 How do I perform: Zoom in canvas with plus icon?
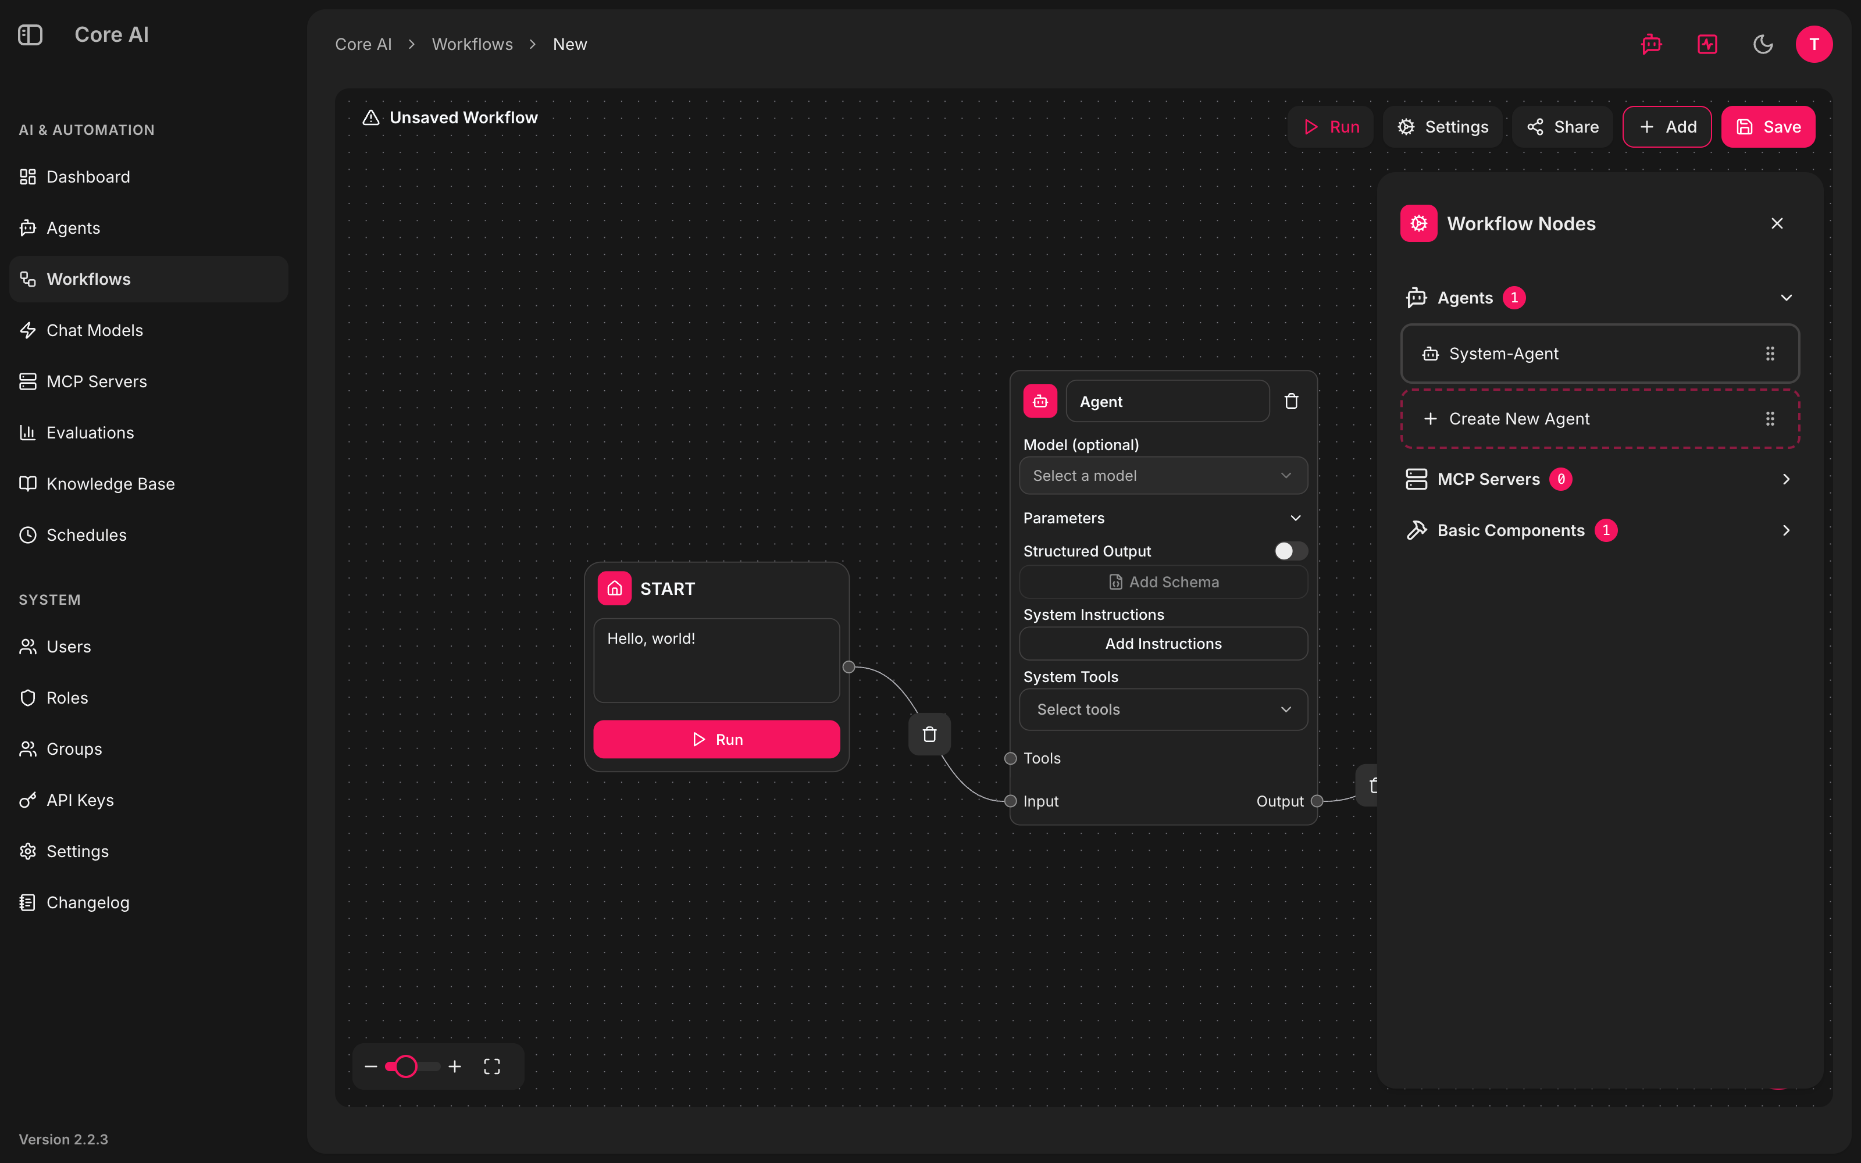pyautogui.click(x=454, y=1066)
